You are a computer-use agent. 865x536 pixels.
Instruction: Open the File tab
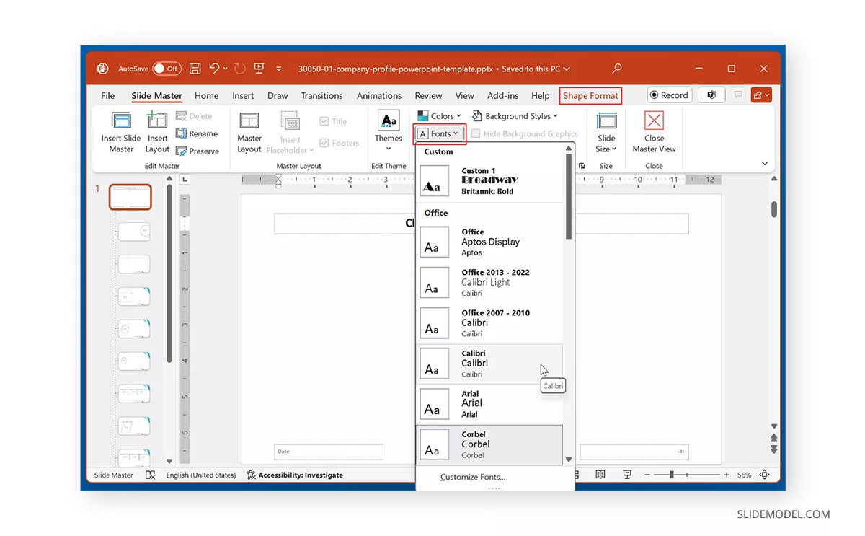(x=107, y=95)
